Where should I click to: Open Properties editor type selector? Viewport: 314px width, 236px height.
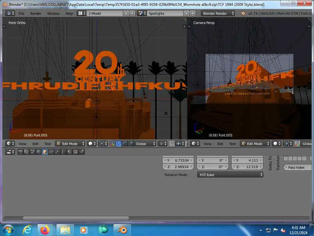coord(10,152)
